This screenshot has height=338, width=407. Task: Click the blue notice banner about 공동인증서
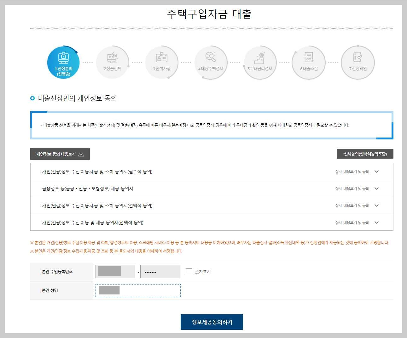coord(212,125)
